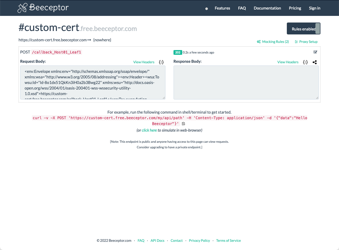Uncheck the request selection checkbox
The width and height of the screenshot is (339, 250).
click(x=315, y=52)
